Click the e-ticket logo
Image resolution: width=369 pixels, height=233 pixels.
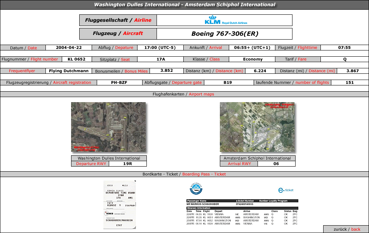point(286,190)
